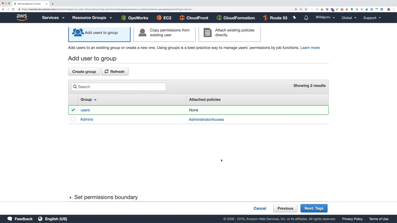
Task: Open the AdministratorAccess policy link
Action: [206, 120]
